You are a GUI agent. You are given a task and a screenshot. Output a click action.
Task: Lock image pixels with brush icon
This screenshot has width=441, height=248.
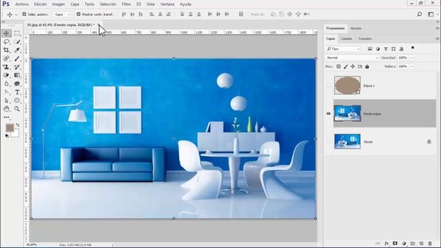pyautogui.click(x=346, y=67)
